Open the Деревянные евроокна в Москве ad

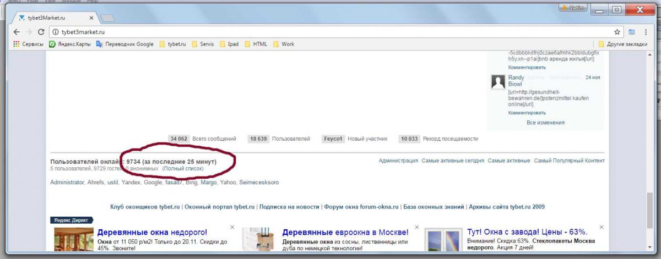(345, 232)
